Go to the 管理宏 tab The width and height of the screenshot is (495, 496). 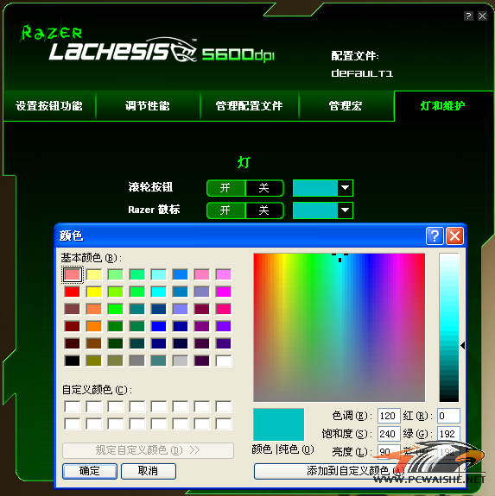tap(346, 105)
